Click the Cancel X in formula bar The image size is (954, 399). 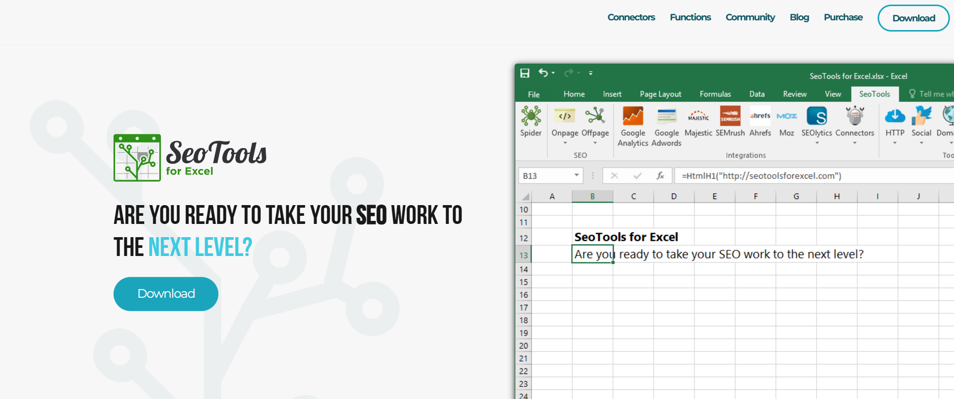(614, 176)
